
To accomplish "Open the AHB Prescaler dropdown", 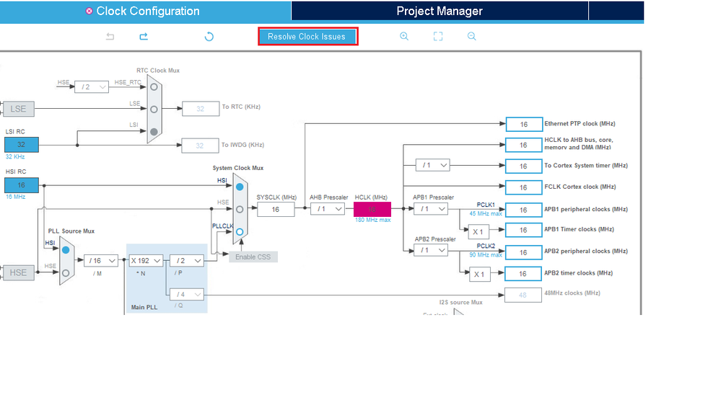I will 328,209.
